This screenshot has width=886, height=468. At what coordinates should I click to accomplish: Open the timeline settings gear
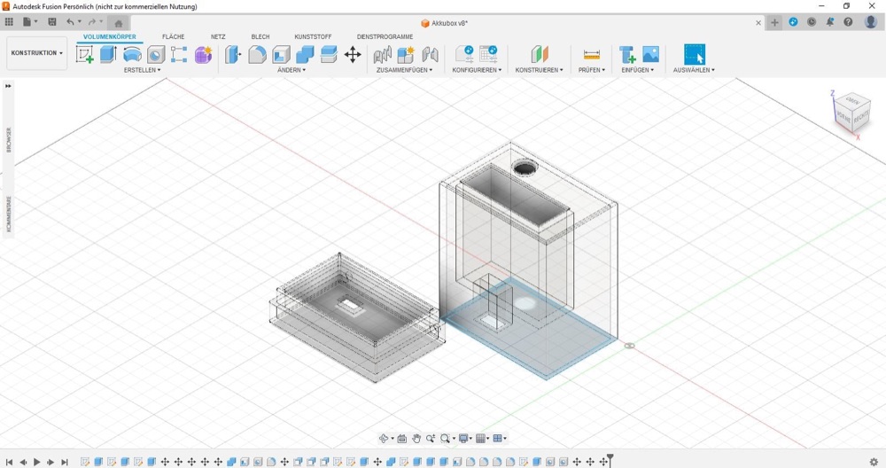coord(874,462)
